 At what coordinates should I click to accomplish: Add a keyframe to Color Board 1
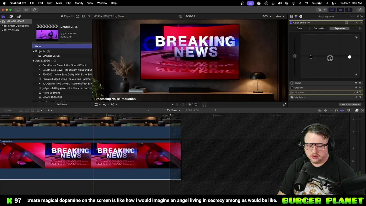(x=357, y=23)
